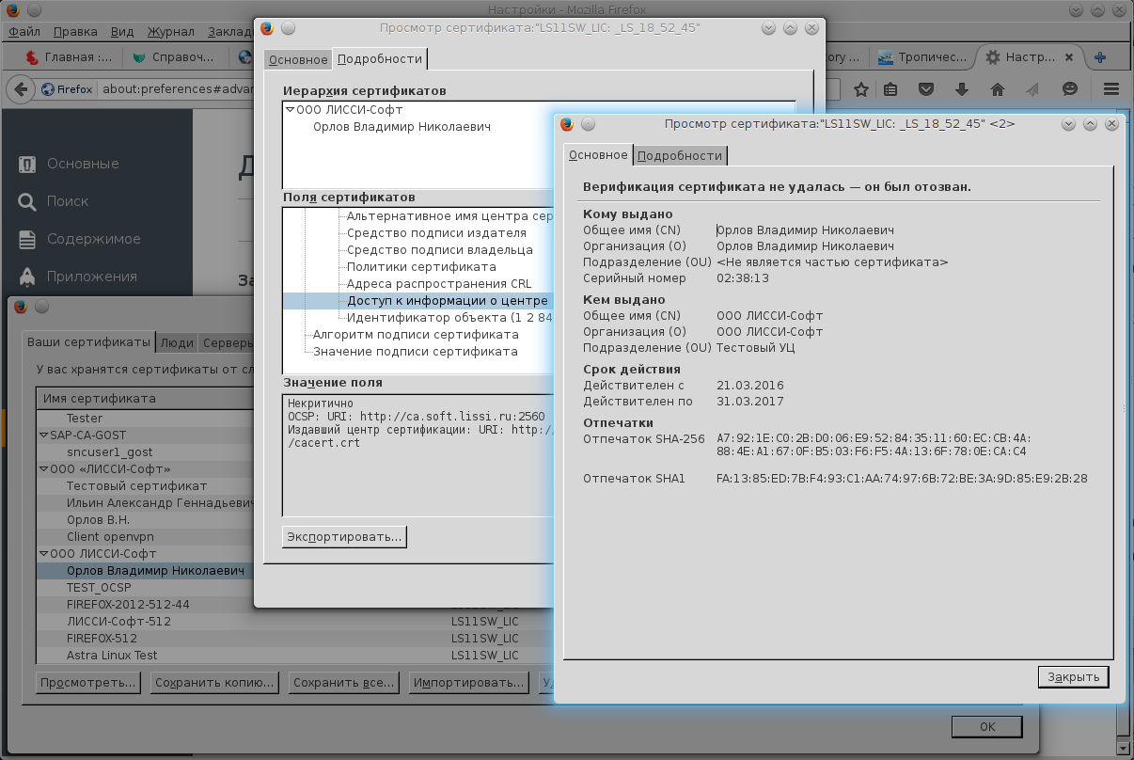Image resolution: width=1134 pixels, height=760 pixels.
Task: Select the Поиск magnifier icon in preferences sidebar
Action: coord(27,201)
